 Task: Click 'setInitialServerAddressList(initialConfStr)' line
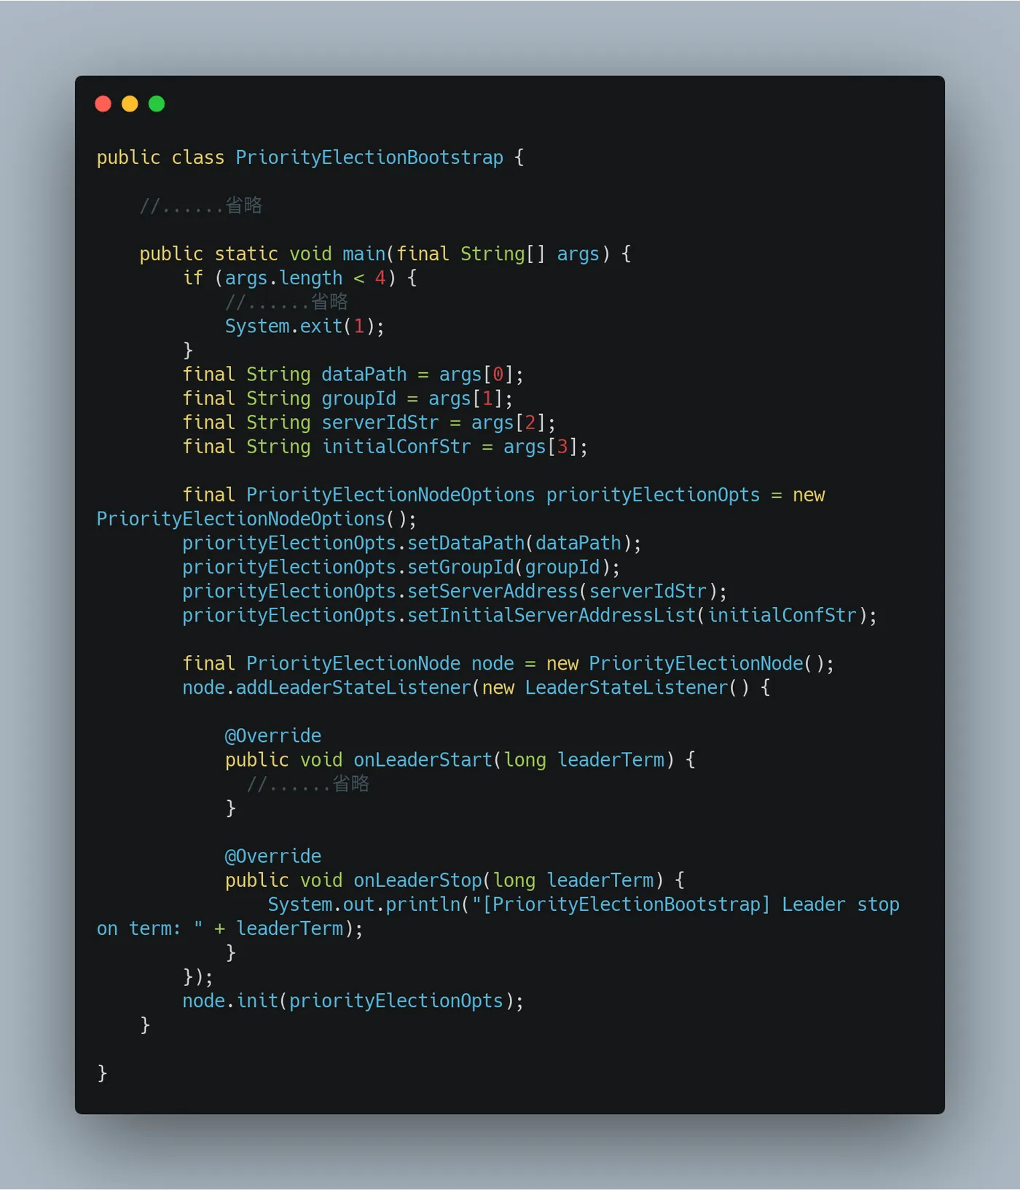(530, 615)
